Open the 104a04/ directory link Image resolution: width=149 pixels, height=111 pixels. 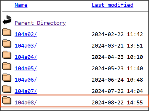26,57
